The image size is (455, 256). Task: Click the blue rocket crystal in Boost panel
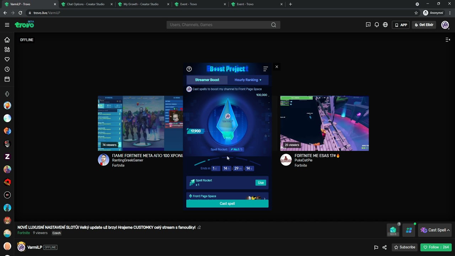coord(227,119)
